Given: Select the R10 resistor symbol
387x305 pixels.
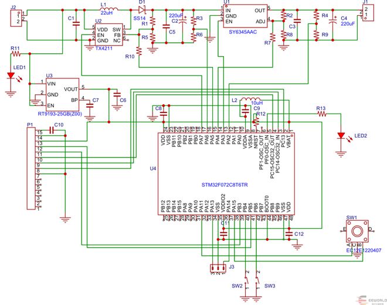Looking at the screenshot, I should tap(139, 52).
